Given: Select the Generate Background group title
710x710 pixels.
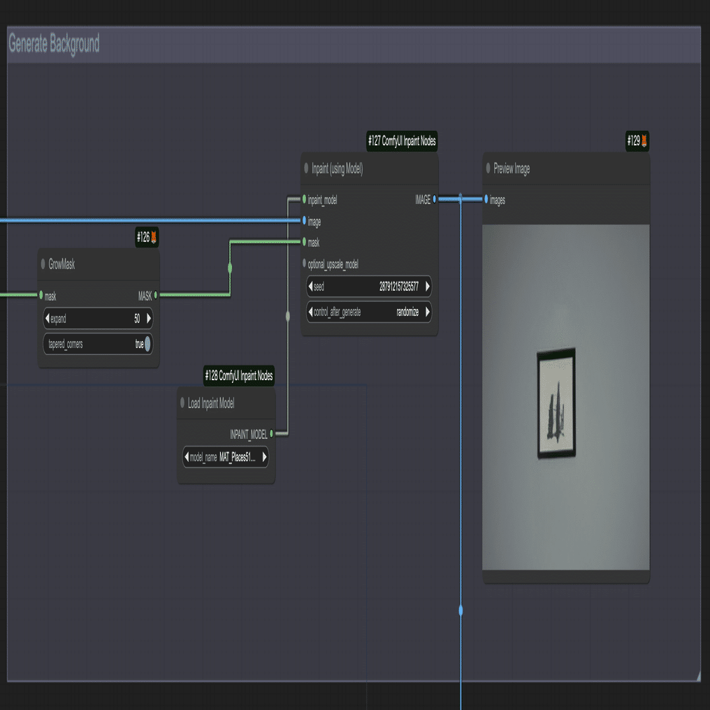Looking at the screenshot, I should pos(54,44).
